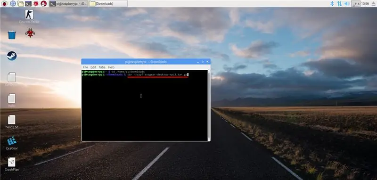This screenshot has height=180, width=377.
Task: Open the Tabs menu in the terminal
Action: click(102, 67)
